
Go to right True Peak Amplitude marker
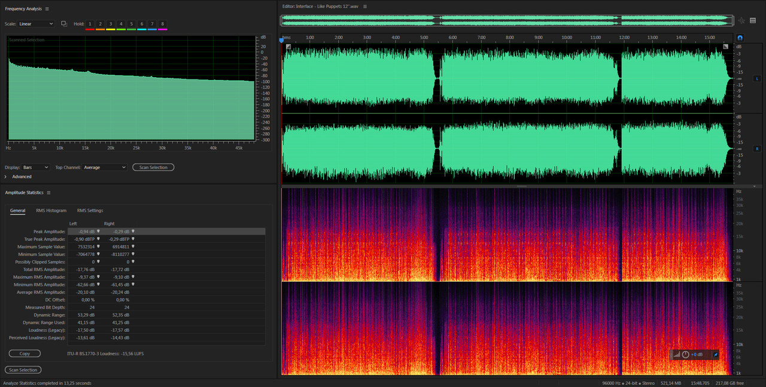pos(133,239)
